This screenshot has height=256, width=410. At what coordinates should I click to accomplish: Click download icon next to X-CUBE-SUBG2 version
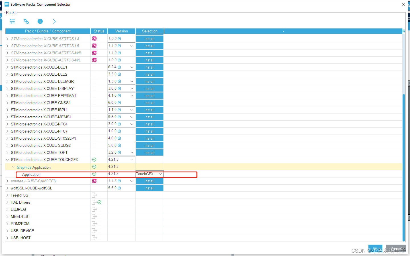click(119, 145)
